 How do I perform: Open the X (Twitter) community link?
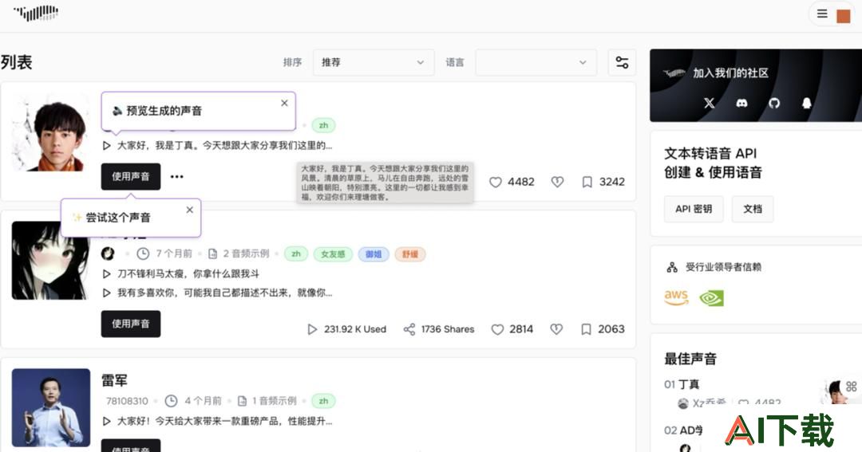coord(710,103)
